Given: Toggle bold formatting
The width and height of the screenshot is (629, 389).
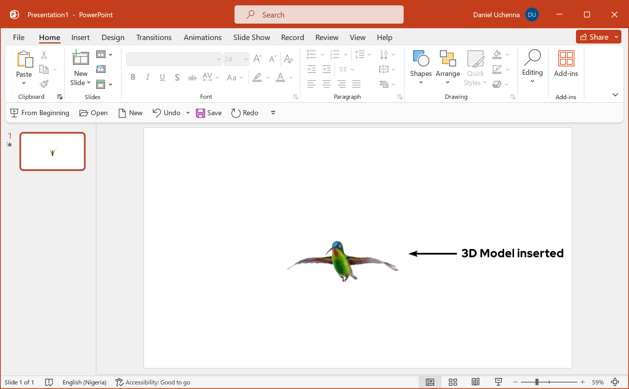Looking at the screenshot, I should pos(133,77).
